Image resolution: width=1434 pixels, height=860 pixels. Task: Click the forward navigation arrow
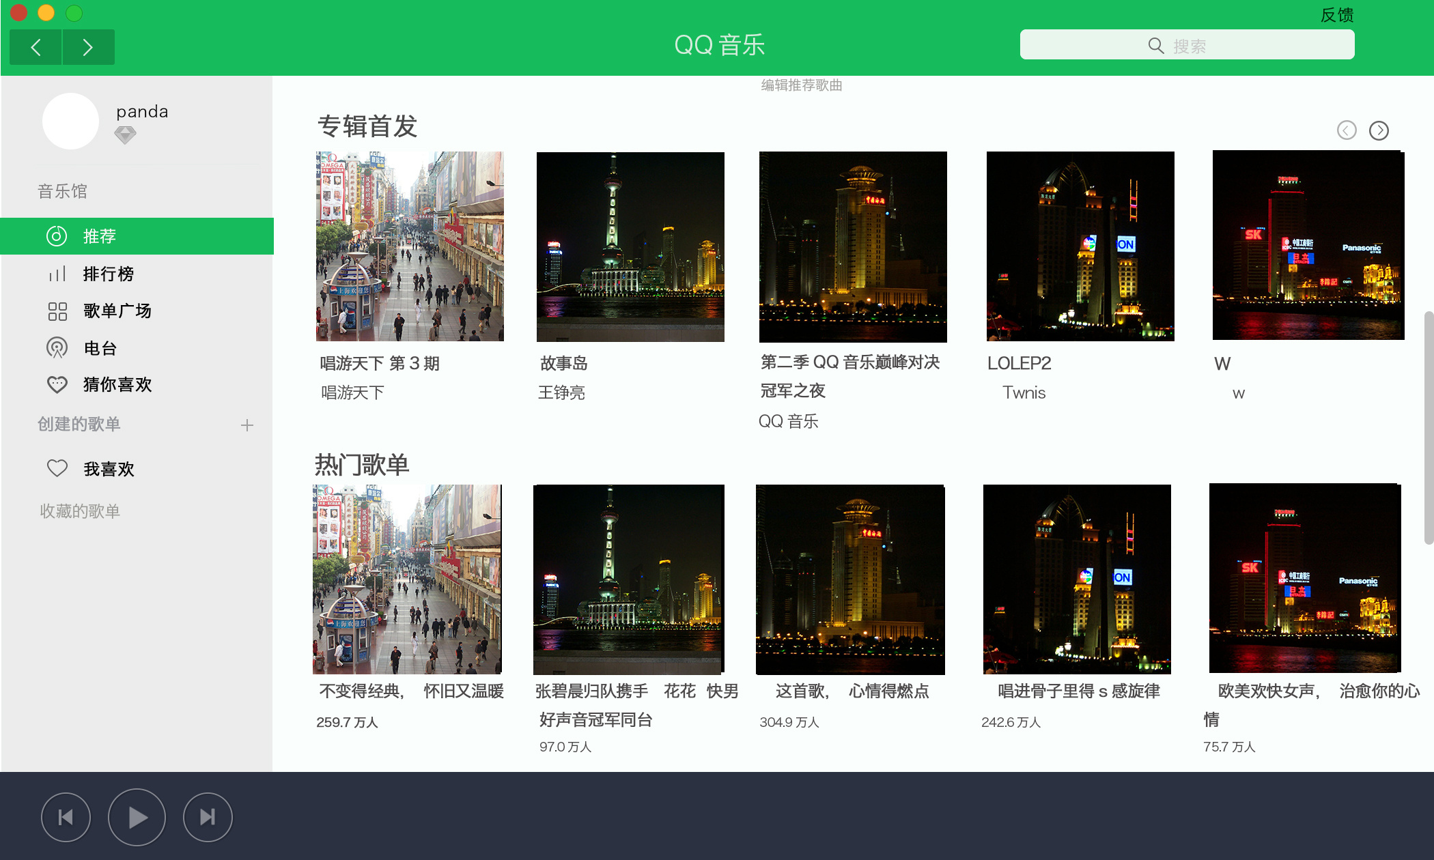coord(87,47)
